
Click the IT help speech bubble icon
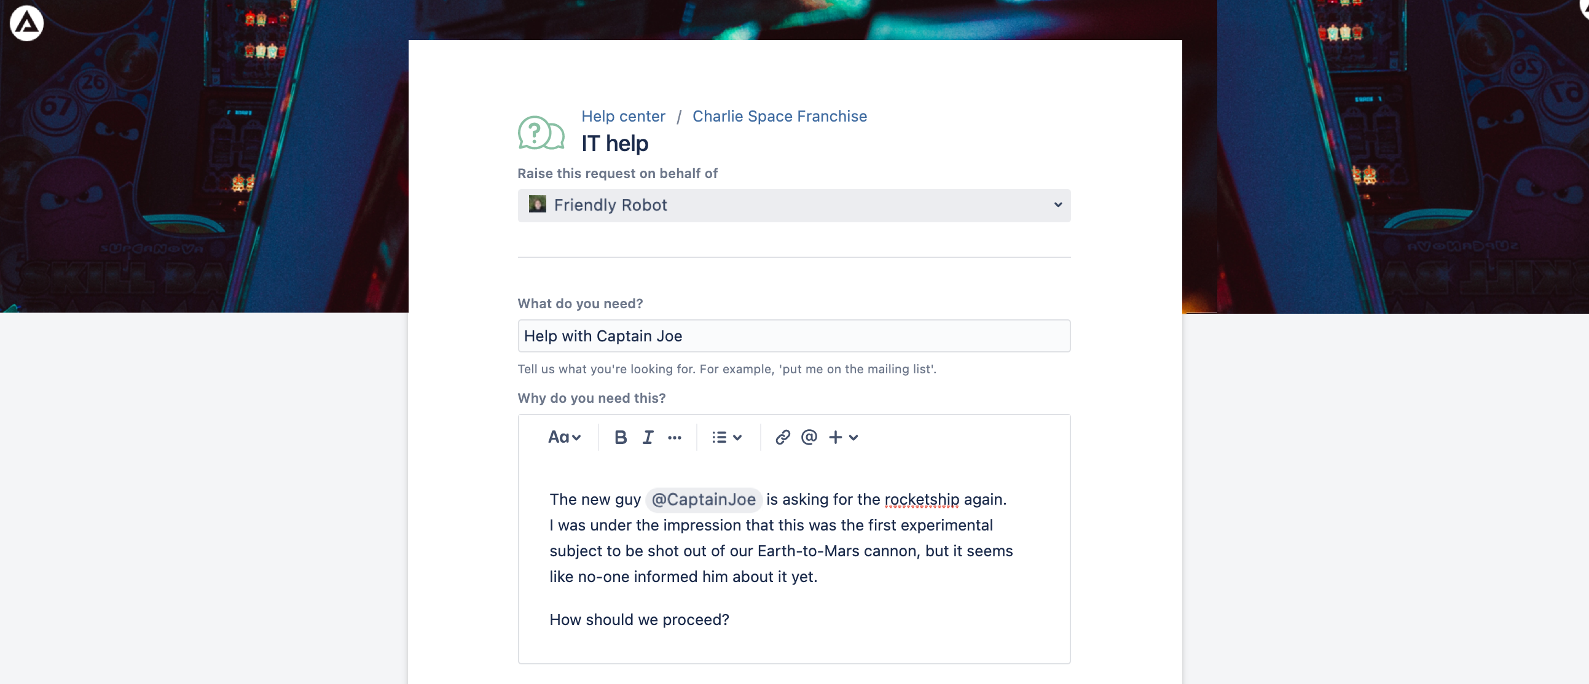541,133
